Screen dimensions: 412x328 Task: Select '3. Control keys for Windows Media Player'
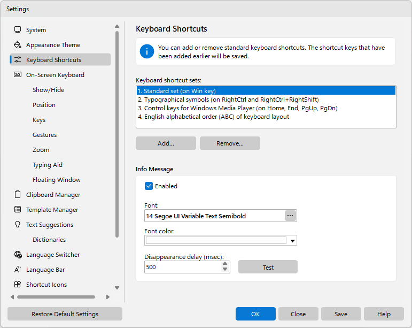[x=266, y=108]
